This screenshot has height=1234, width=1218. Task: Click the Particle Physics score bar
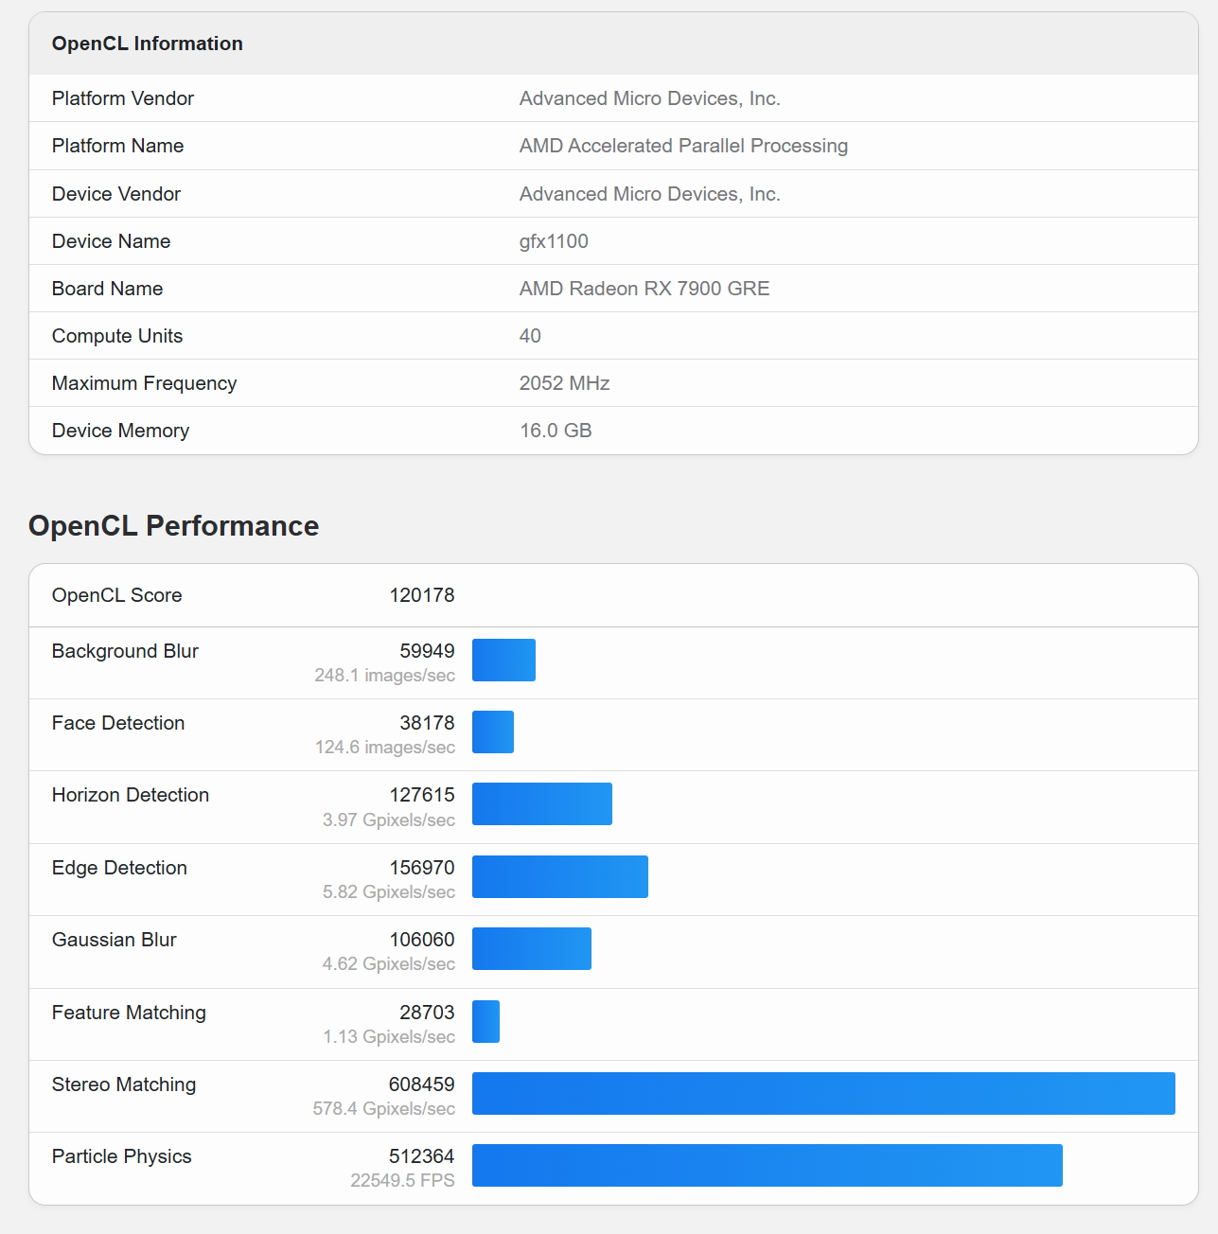click(768, 1166)
